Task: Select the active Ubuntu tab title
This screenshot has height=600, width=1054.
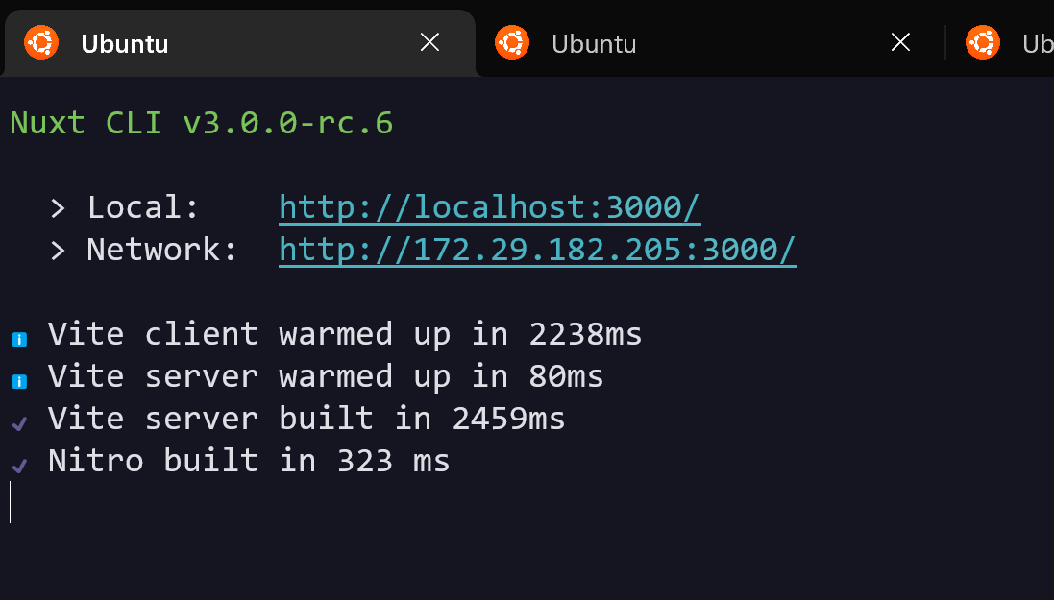Action: 125,43
